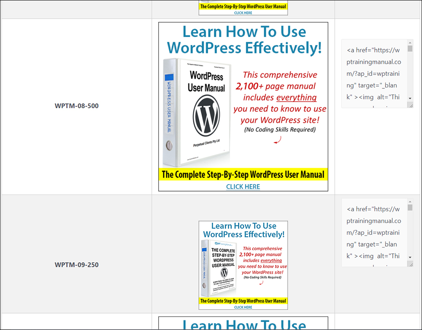Click the yellow strip in the WPTM-08-500 banner
Viewport: 422px width, 330px height.
coord(243,174)
